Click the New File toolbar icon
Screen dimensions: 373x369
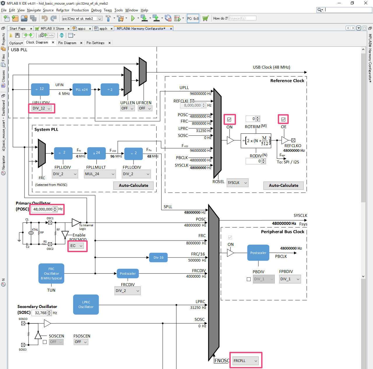point(6,18)
